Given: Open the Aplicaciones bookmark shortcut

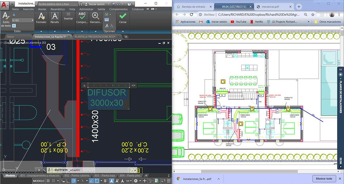Looking at the screenshot, I should click(x=186, y=22).
